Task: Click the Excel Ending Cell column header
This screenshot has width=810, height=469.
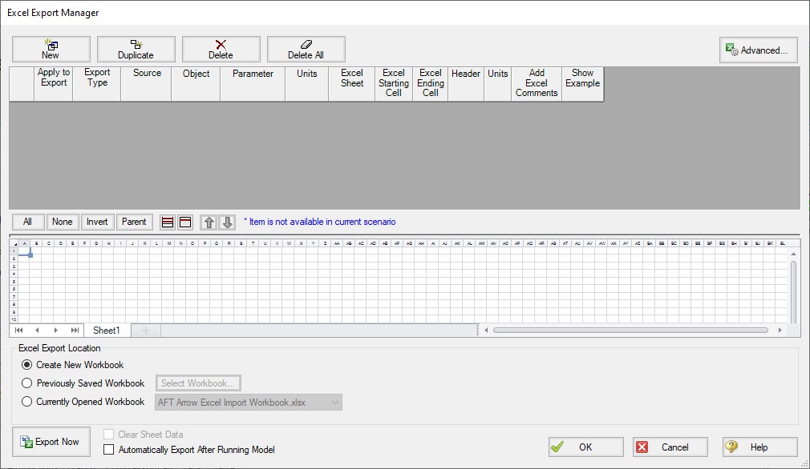Action: (431, 83)
